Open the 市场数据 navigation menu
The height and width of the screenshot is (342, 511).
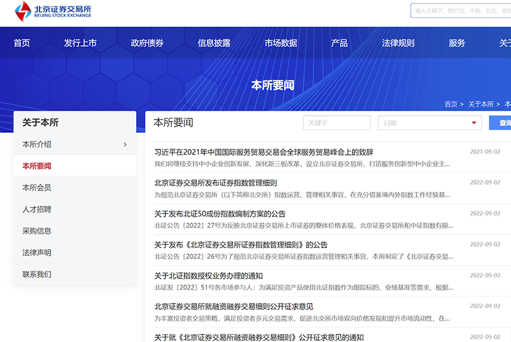(280, 43)
